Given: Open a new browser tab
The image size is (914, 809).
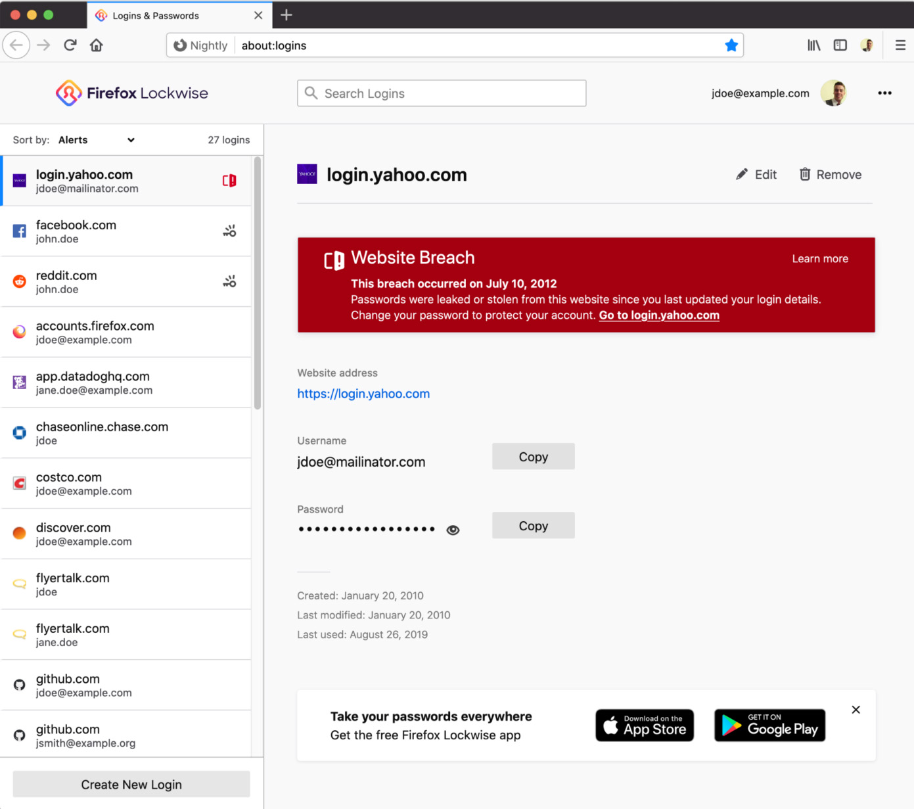Looking at the screenshot, I should pos(286,15).
